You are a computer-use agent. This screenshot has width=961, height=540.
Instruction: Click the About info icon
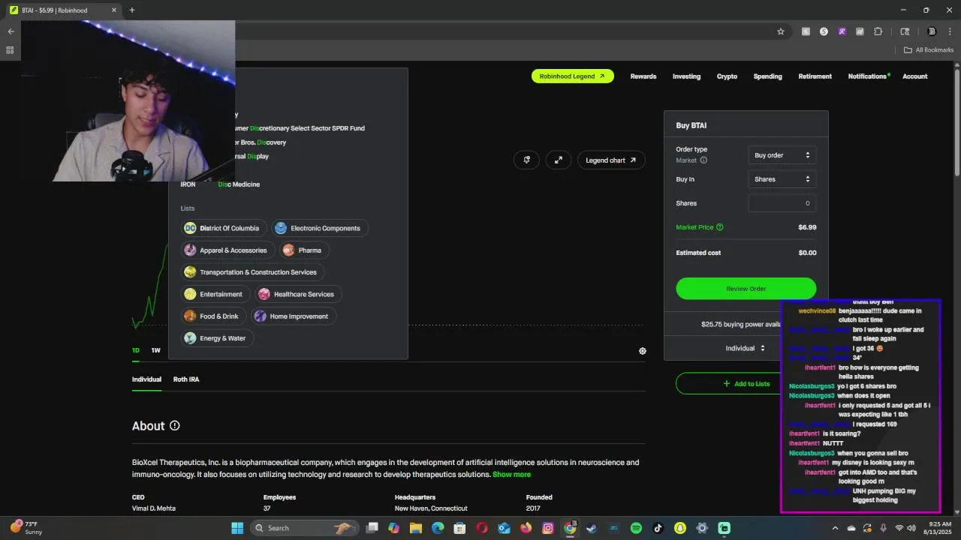tap(175, 426)
